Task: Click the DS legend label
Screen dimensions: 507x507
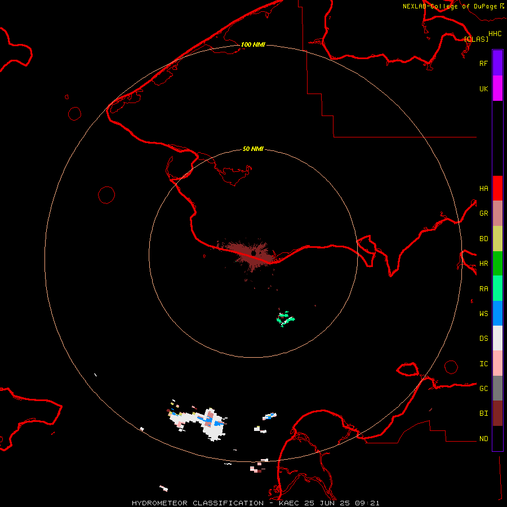Action: tap(483, 338)
